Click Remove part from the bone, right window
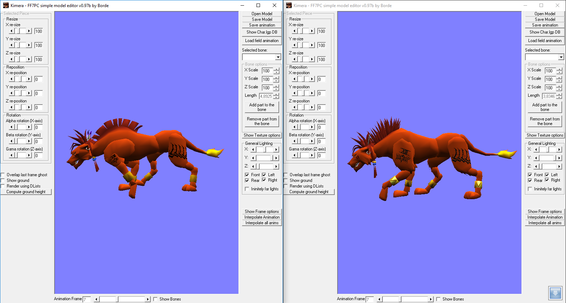 pos(545,121)
